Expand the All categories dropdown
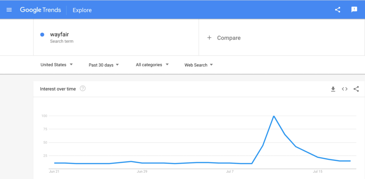 point(152,65)
